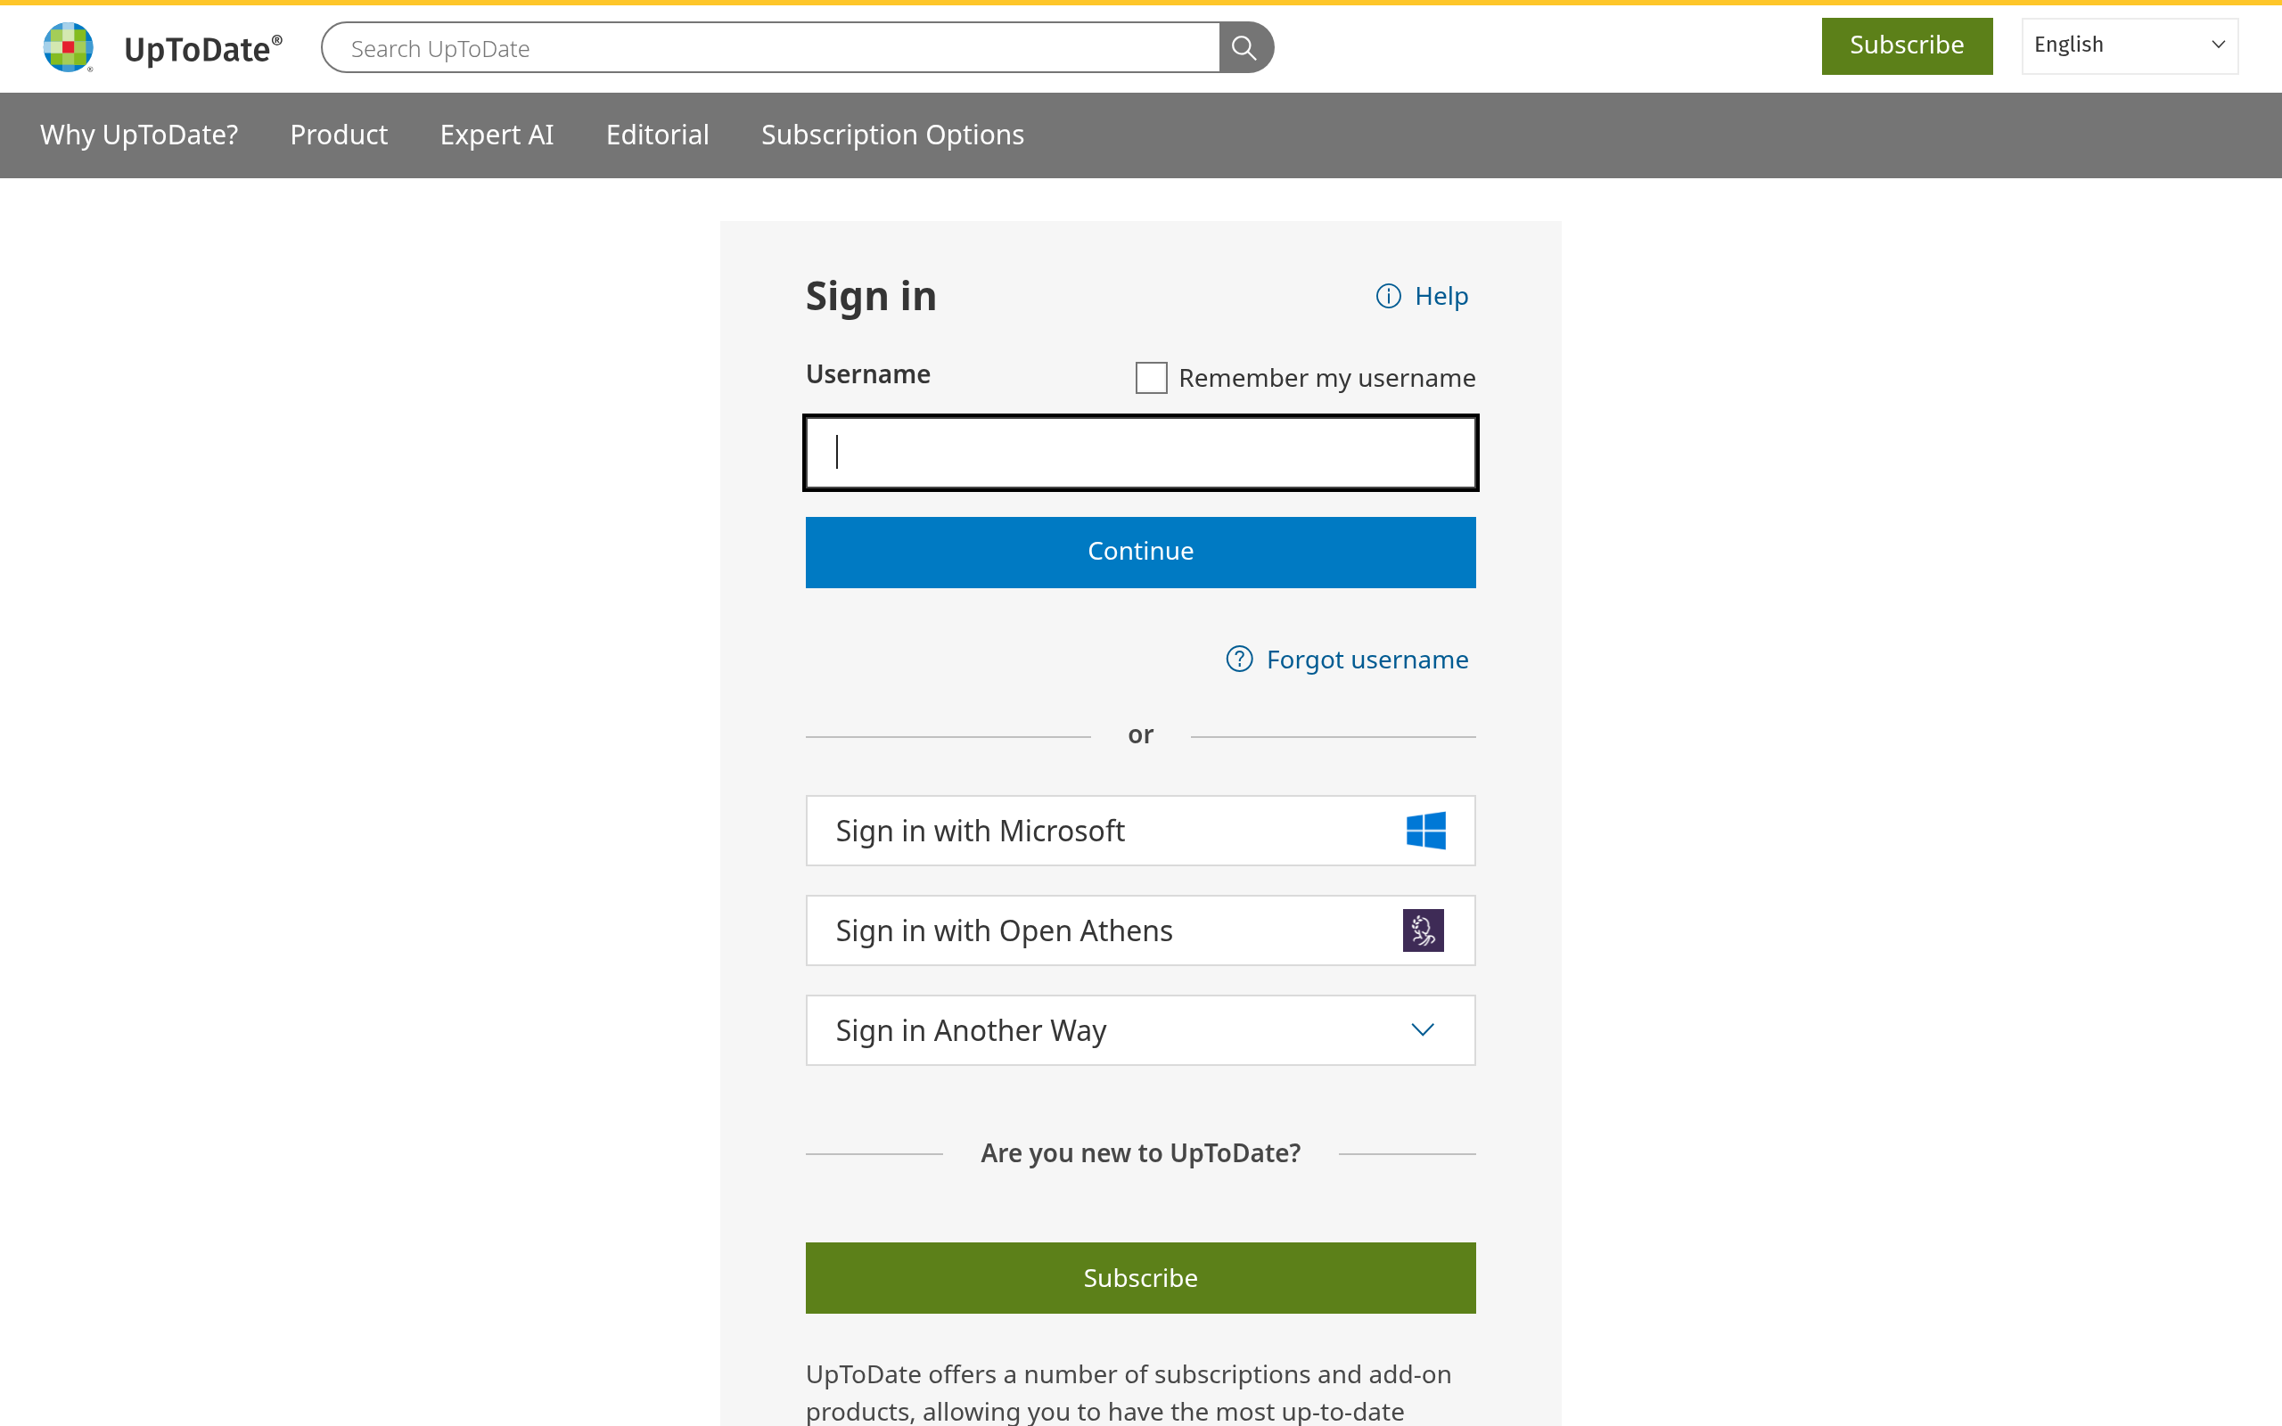
Task: Click the UpToDate globe logo icon
Action: point(68,47)
